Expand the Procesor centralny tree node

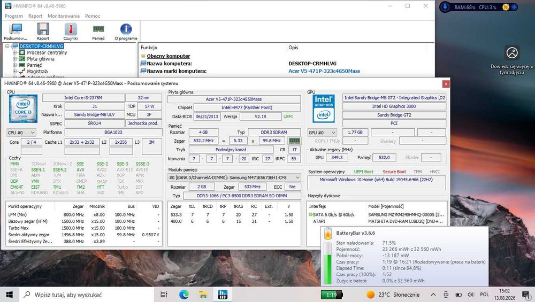click(x=14, y=52)
